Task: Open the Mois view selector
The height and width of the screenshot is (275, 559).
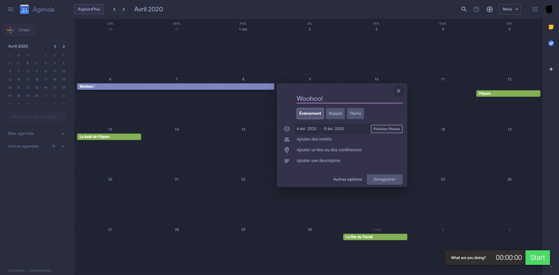Action: [x=509, y=9]
